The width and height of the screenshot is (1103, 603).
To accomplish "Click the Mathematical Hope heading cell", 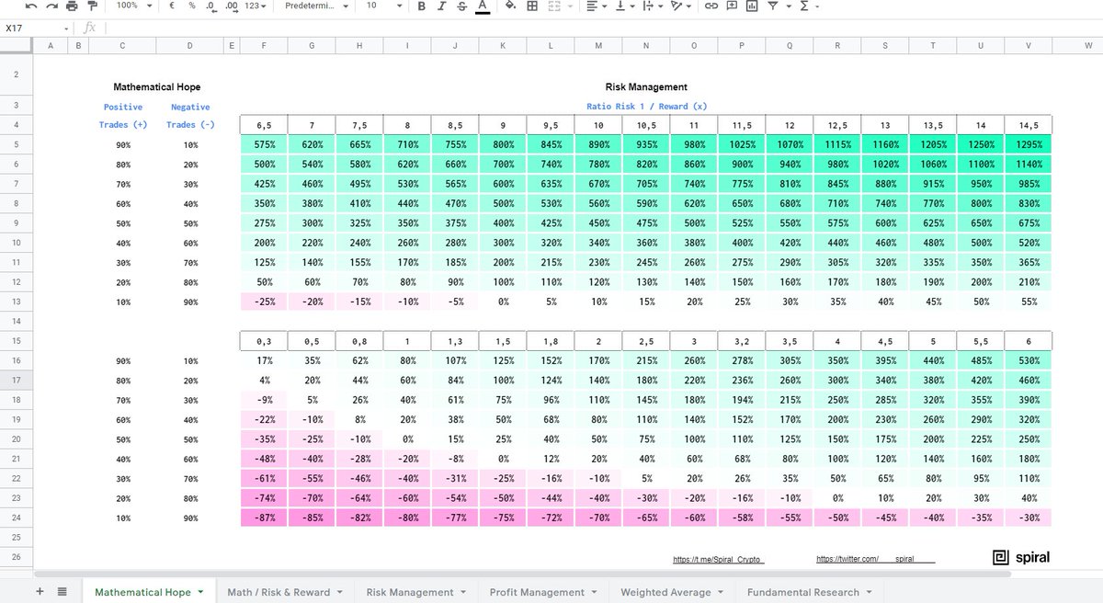I will coord(156,86).
